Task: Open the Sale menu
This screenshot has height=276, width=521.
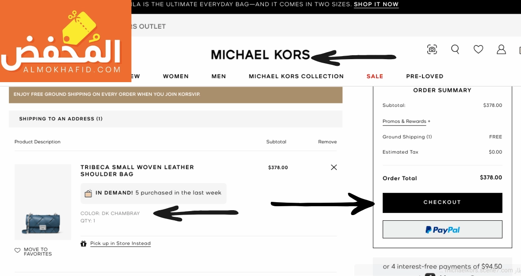Action: [375, 76]
